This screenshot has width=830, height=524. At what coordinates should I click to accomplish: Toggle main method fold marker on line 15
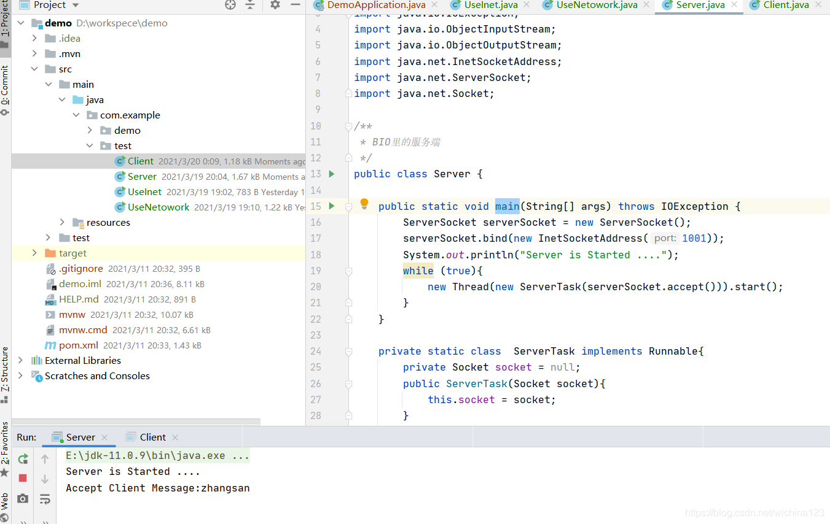click(x=348, y=207)
